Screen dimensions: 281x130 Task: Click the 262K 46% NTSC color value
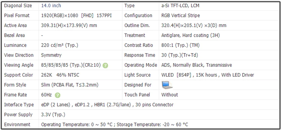point(61,75)
